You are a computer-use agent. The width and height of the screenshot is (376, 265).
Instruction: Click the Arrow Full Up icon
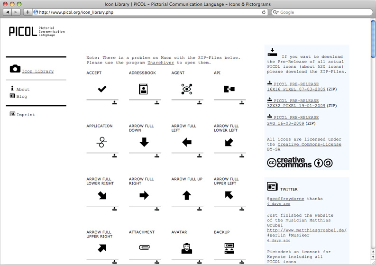tap(186, 195)
